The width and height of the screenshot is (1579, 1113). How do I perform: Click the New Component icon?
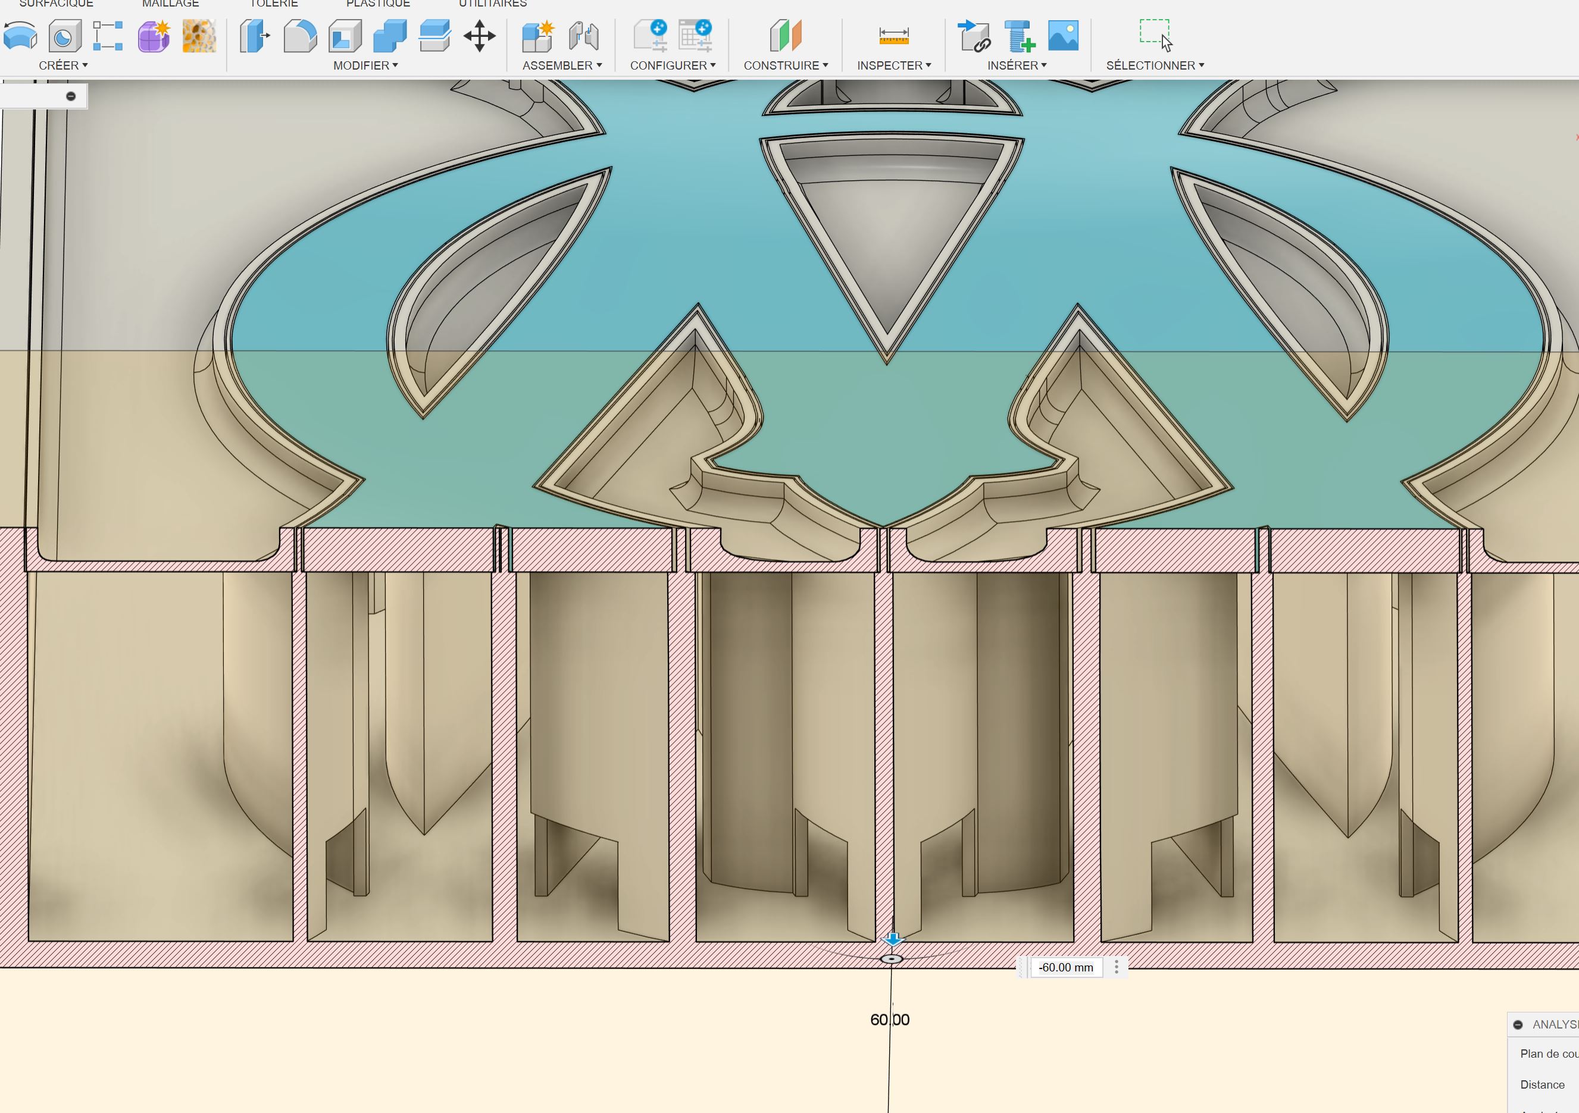coord(538,36)
